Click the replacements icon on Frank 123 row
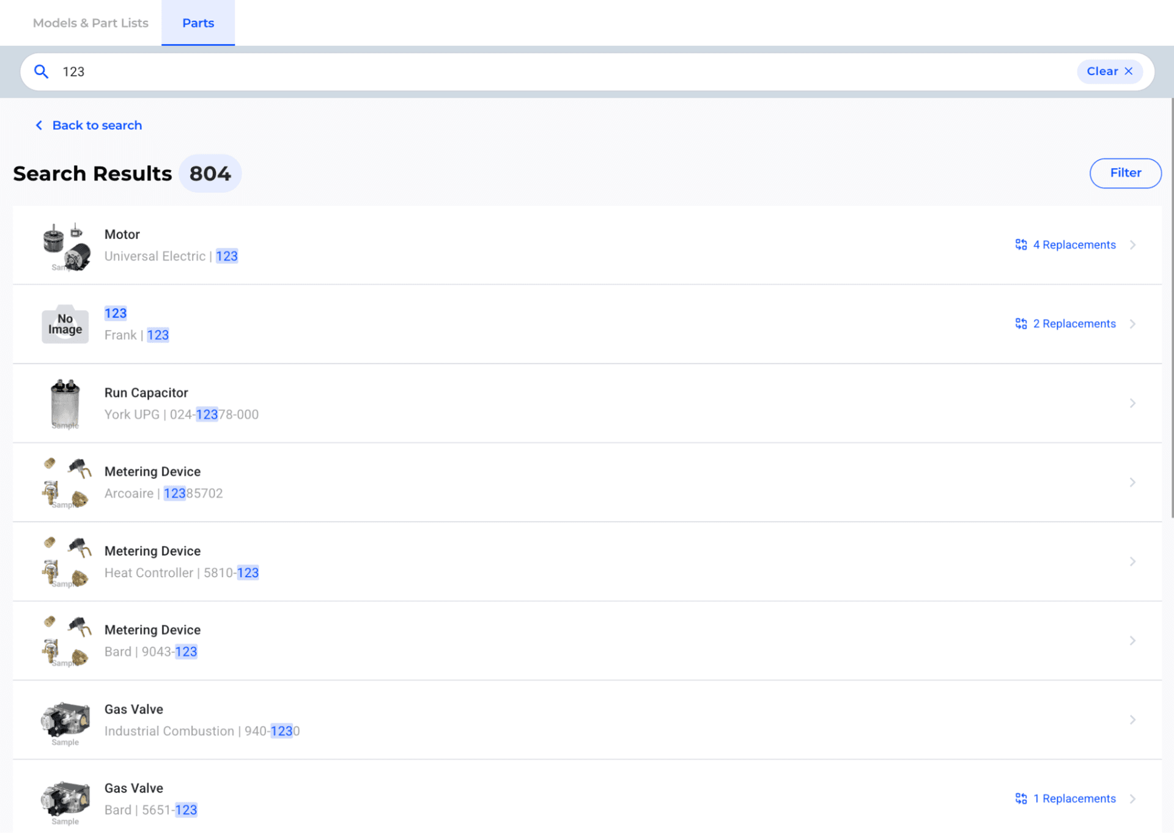 (1021, 323)
